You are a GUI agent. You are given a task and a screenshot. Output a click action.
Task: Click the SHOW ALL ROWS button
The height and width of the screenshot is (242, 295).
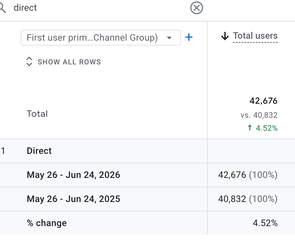click(63, 61)
